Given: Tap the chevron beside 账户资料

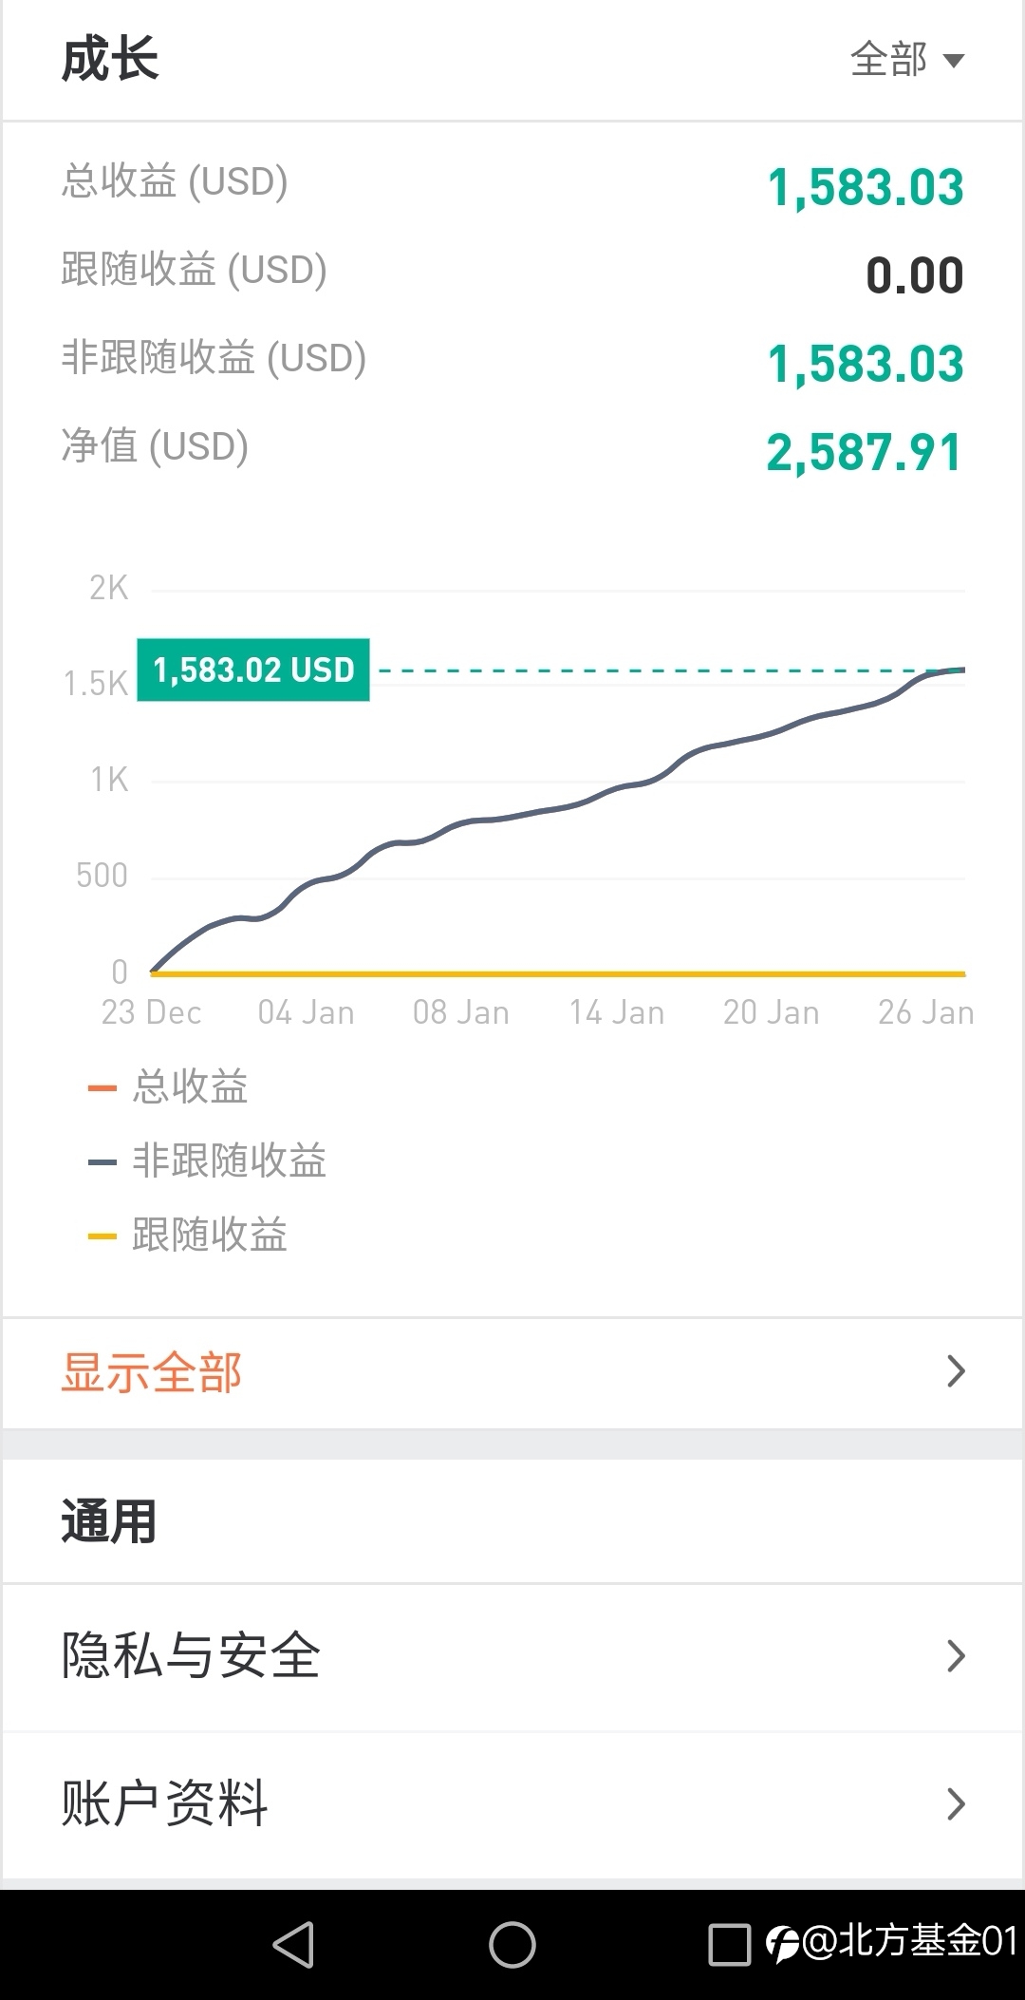Looking at the screenshot, I should point(956,1804).
